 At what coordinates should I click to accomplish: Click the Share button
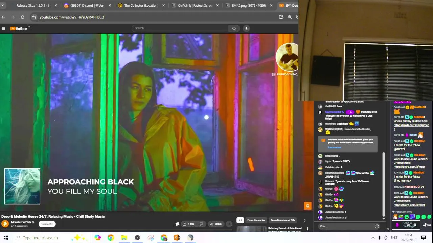215,224
